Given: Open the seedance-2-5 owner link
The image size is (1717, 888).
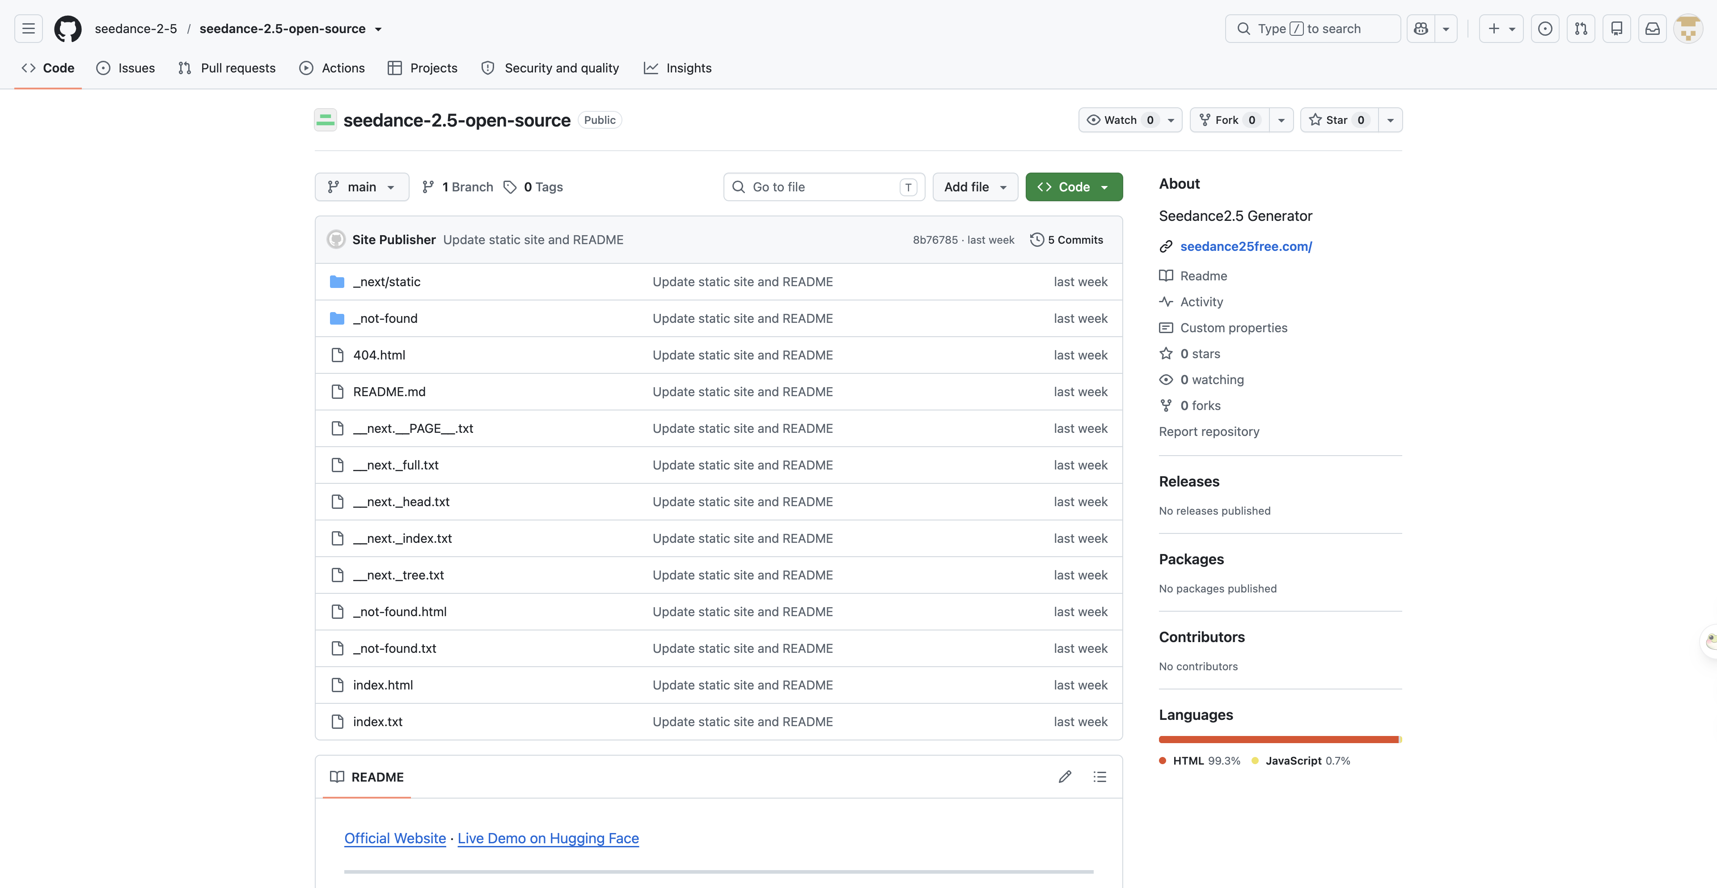Looking at the screenshot, I should (136, 29).
